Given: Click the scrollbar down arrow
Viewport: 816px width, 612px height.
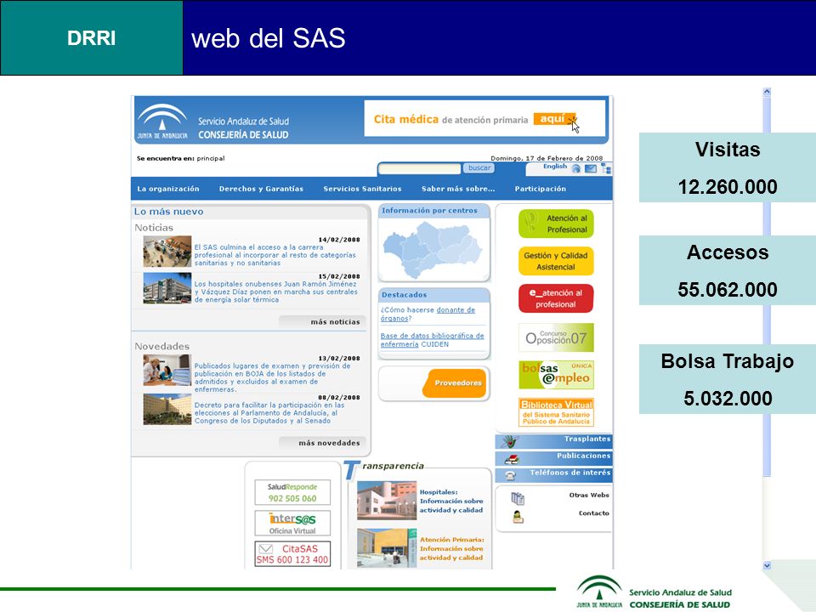Looking at the screenshot, I should tap(767, 566).
